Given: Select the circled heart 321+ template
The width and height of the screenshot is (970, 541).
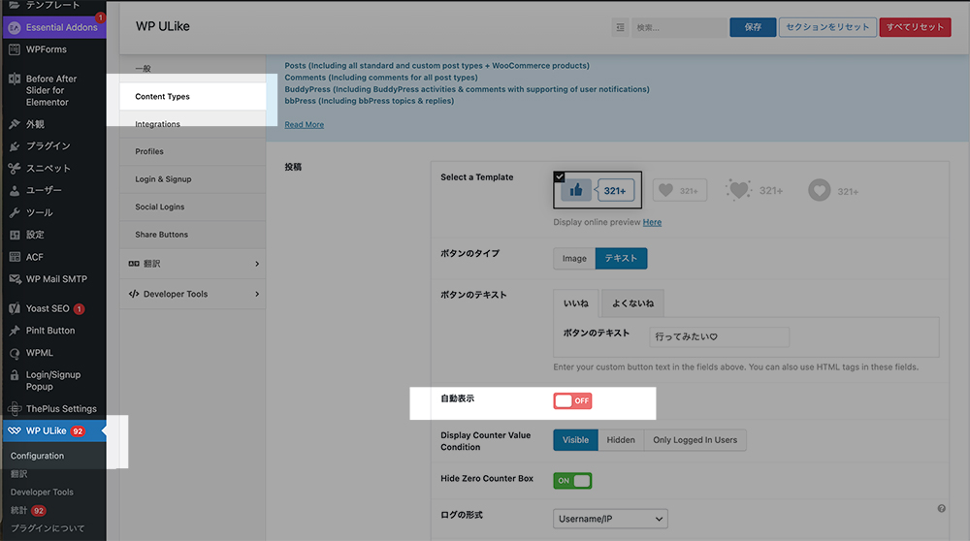Looking at the screenshot, I should 834,191.
